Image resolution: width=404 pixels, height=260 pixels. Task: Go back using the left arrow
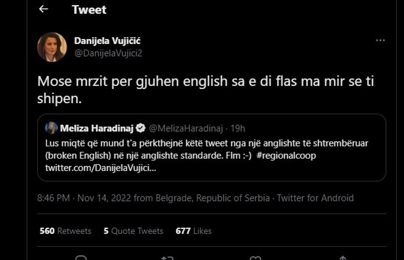pyautogui.click(x=43, y=9)
